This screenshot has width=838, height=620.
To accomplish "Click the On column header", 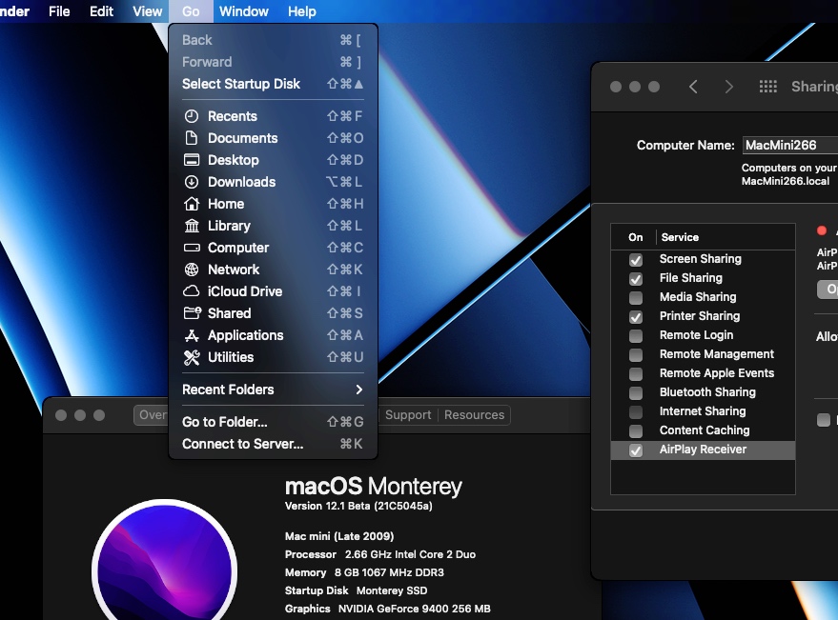I will tap(635, 237).
